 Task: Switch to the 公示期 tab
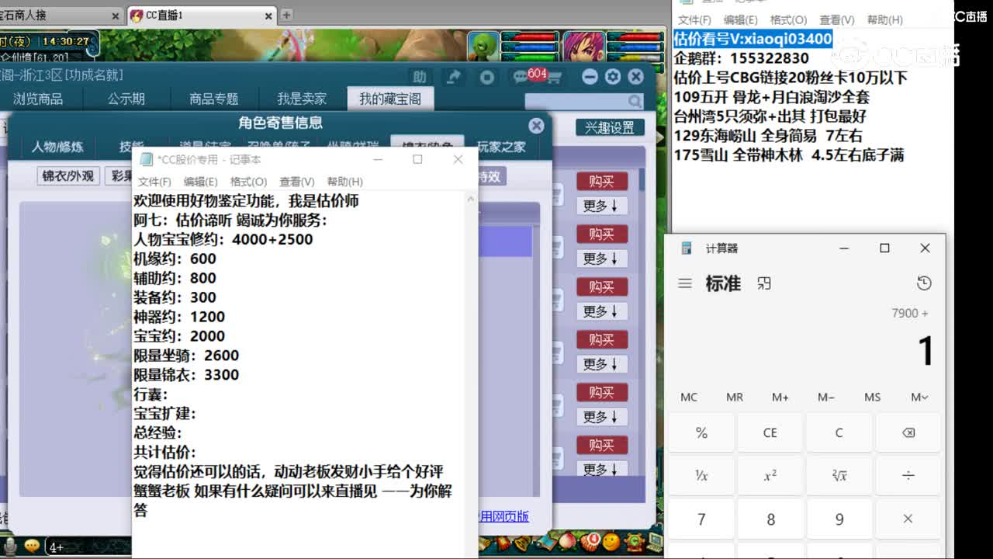pos(126,99)
